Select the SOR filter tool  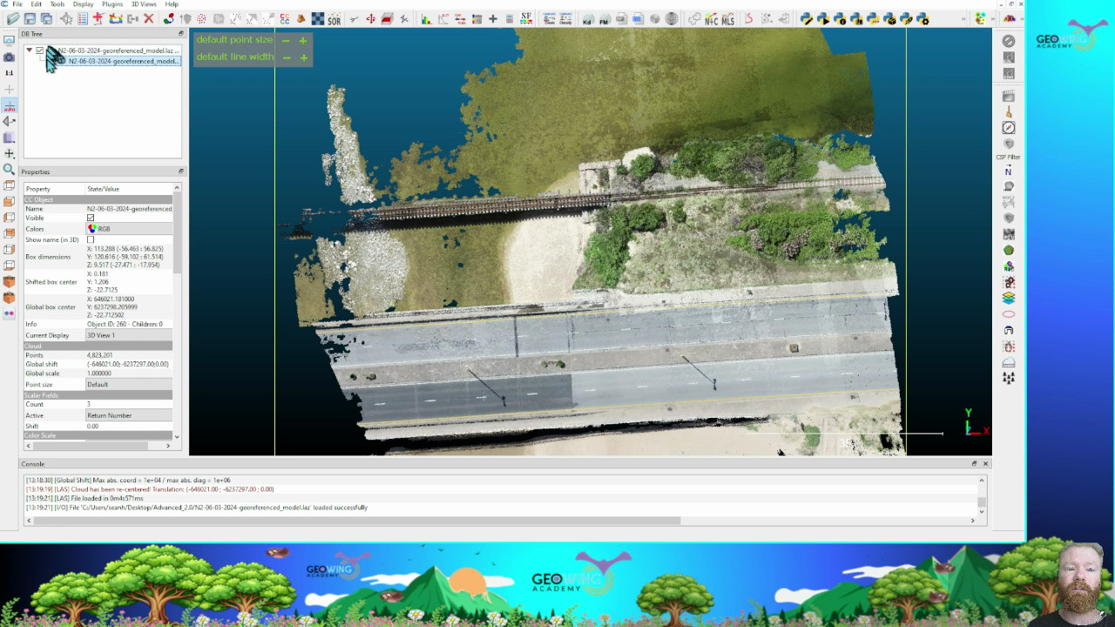pyautogui.click(x=334, y=19)
